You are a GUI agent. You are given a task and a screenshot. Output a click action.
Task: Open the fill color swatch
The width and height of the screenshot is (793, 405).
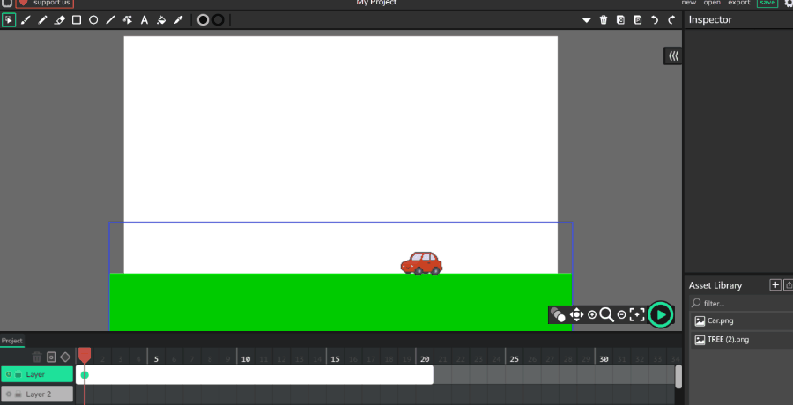pyautogui.click(x=203, y=20)
